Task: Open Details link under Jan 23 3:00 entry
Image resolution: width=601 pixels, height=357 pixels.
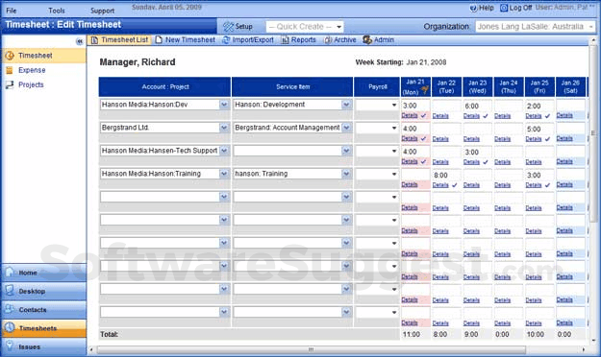Action: pyautogui.click(x=471, y=162)
